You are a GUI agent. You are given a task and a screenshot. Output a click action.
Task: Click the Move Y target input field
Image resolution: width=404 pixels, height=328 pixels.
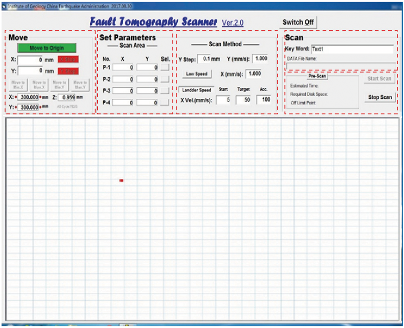click(x=30, y=71)
